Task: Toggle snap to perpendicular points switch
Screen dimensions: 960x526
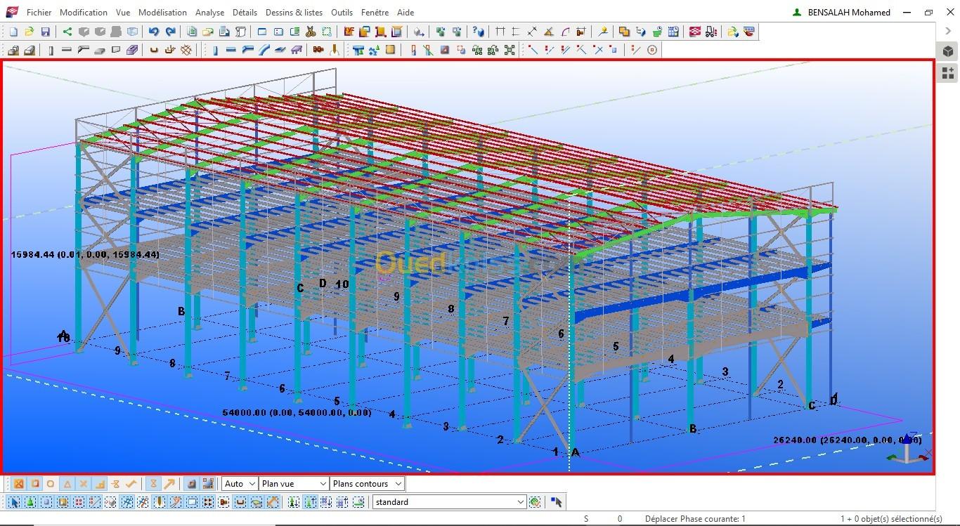Action: (100, 484)
